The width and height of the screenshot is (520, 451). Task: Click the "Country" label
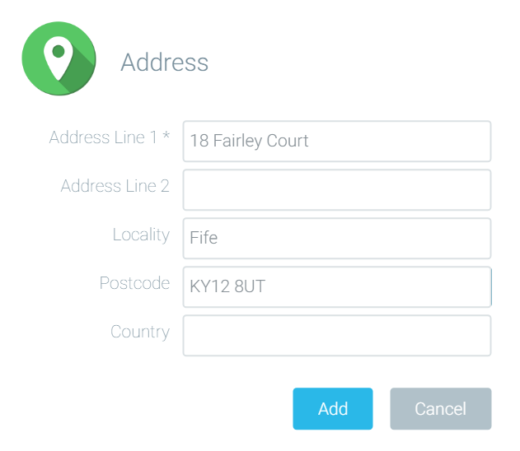point(140,332)
